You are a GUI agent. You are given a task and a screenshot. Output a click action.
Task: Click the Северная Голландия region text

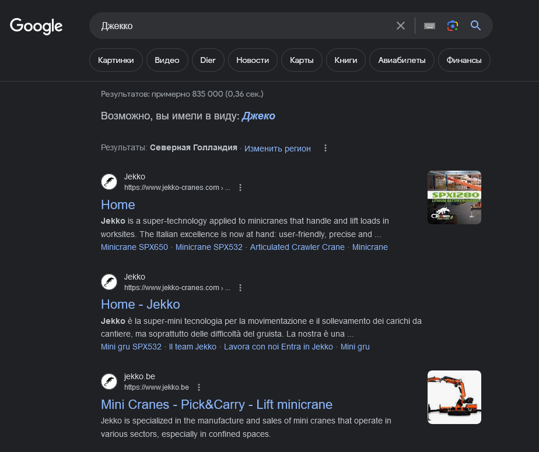click(194, 147)
